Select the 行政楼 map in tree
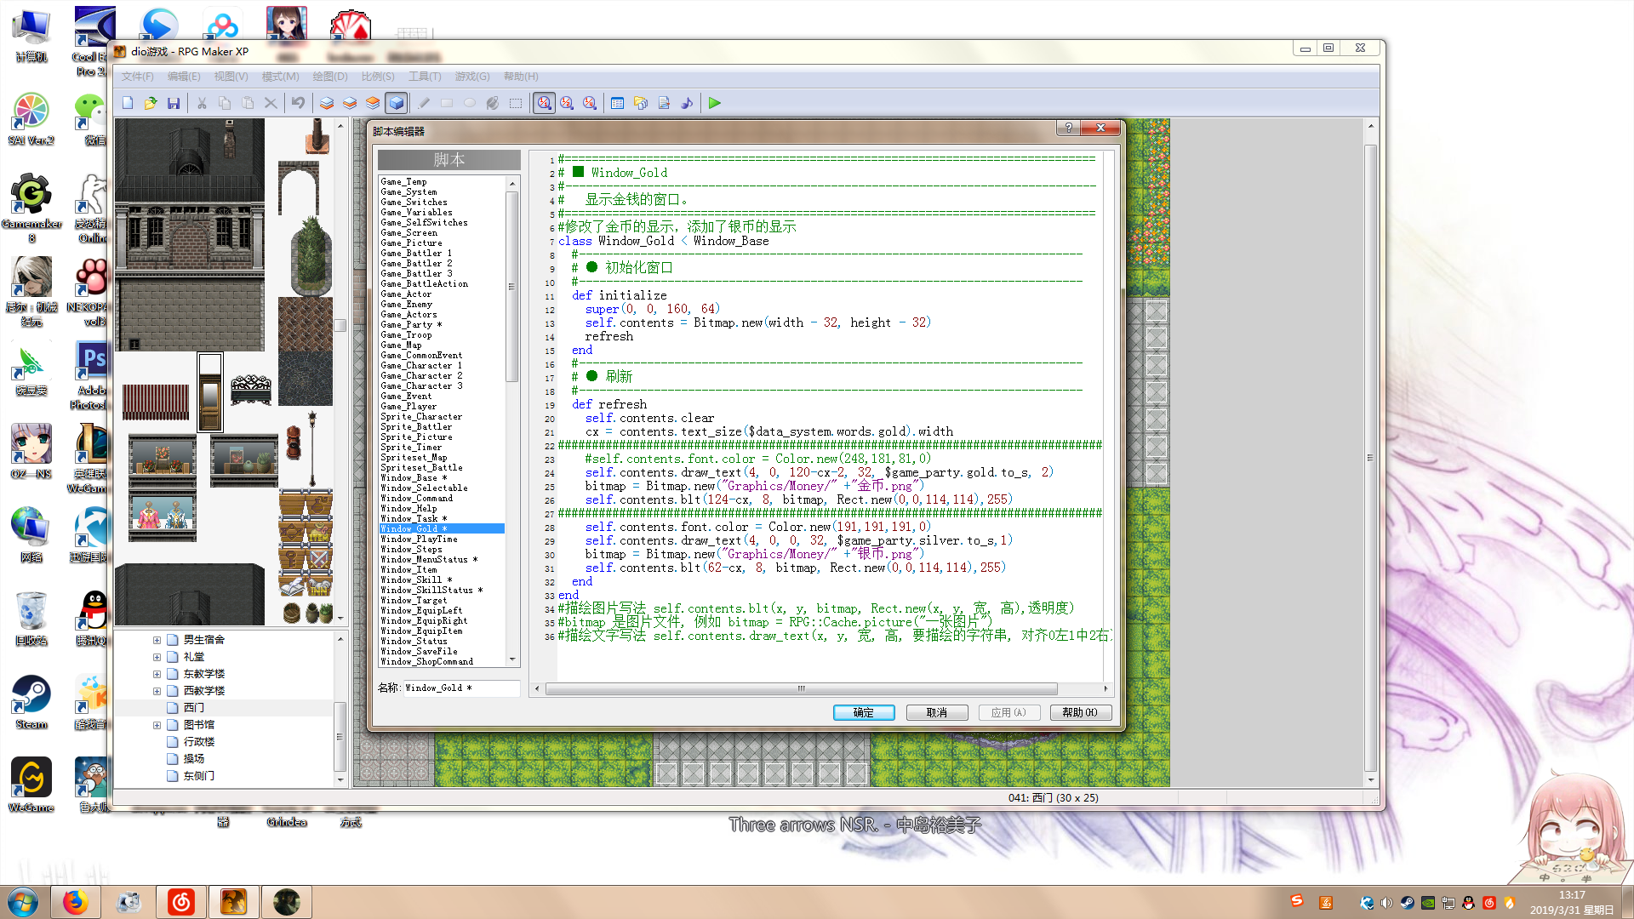The width and height of the screenshot is (1634, 919). pyautogui.click(x=199, y=742)
